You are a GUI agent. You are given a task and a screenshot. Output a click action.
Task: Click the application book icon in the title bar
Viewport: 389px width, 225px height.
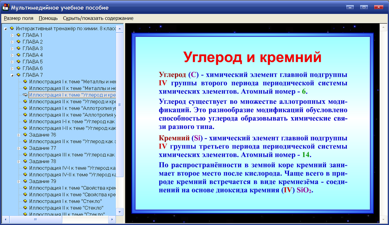(x=6, y=7)
